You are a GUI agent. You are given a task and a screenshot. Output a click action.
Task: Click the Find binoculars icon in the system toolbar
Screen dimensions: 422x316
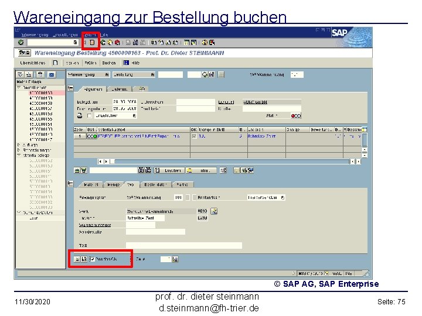(x=135, y=43)
